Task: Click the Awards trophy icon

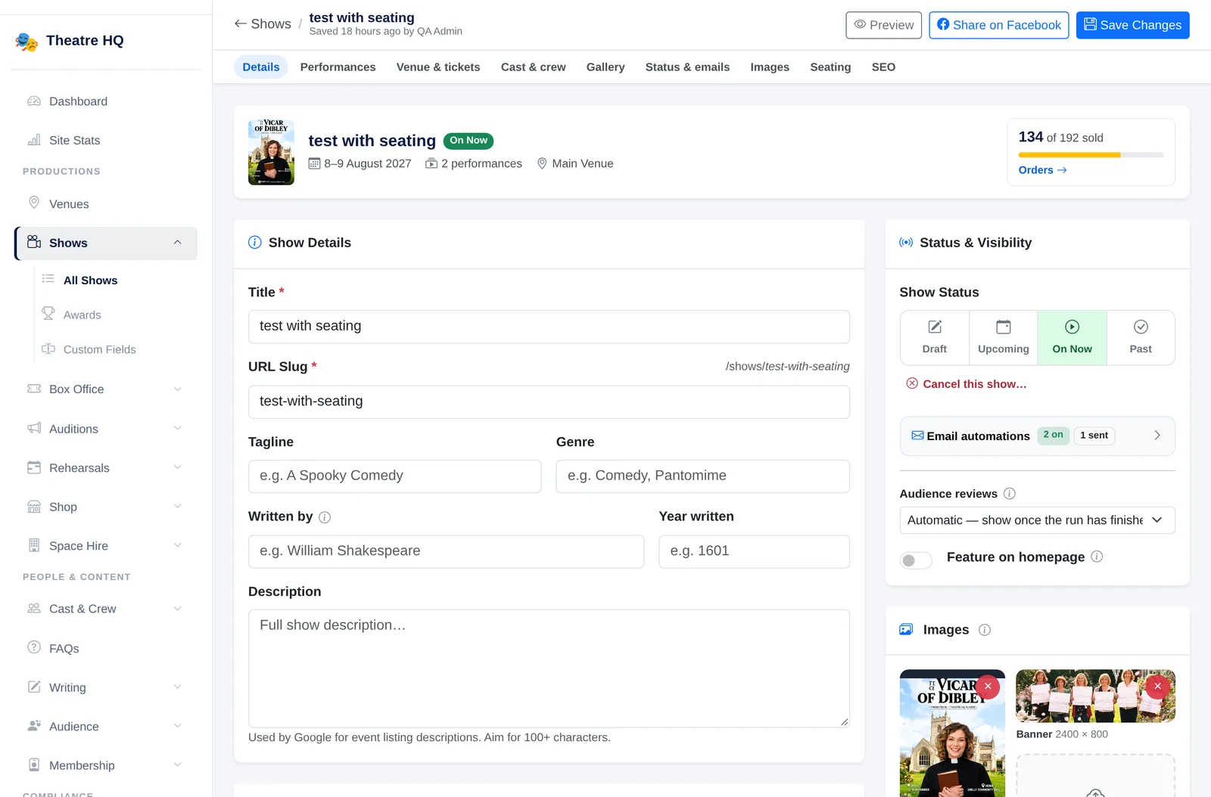Action: coord(48,314)
